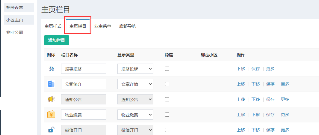Viewport: 319px width, 135px height.
Task: Expand the 文章详情 display type dropdown
Action: (135, 84)
